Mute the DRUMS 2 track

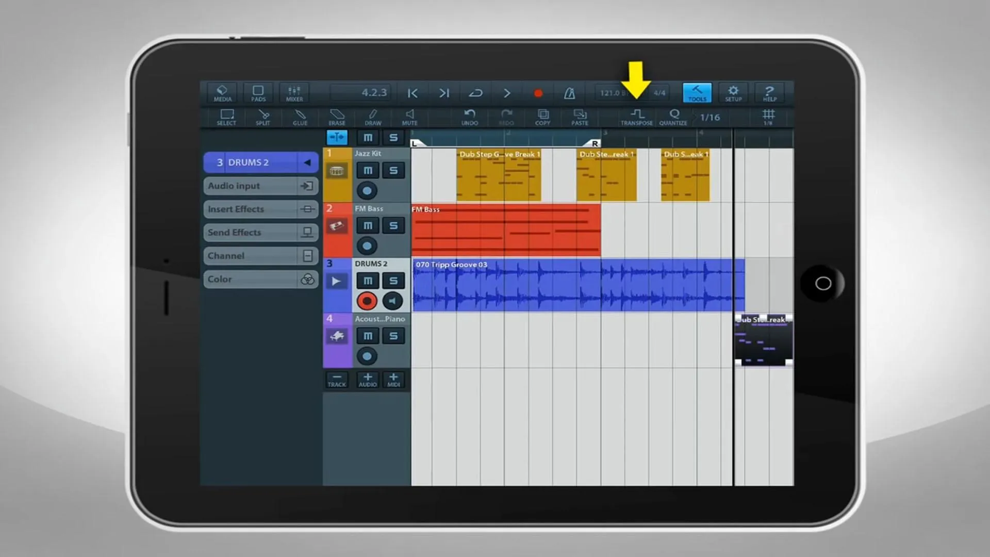tap(367, 280)
